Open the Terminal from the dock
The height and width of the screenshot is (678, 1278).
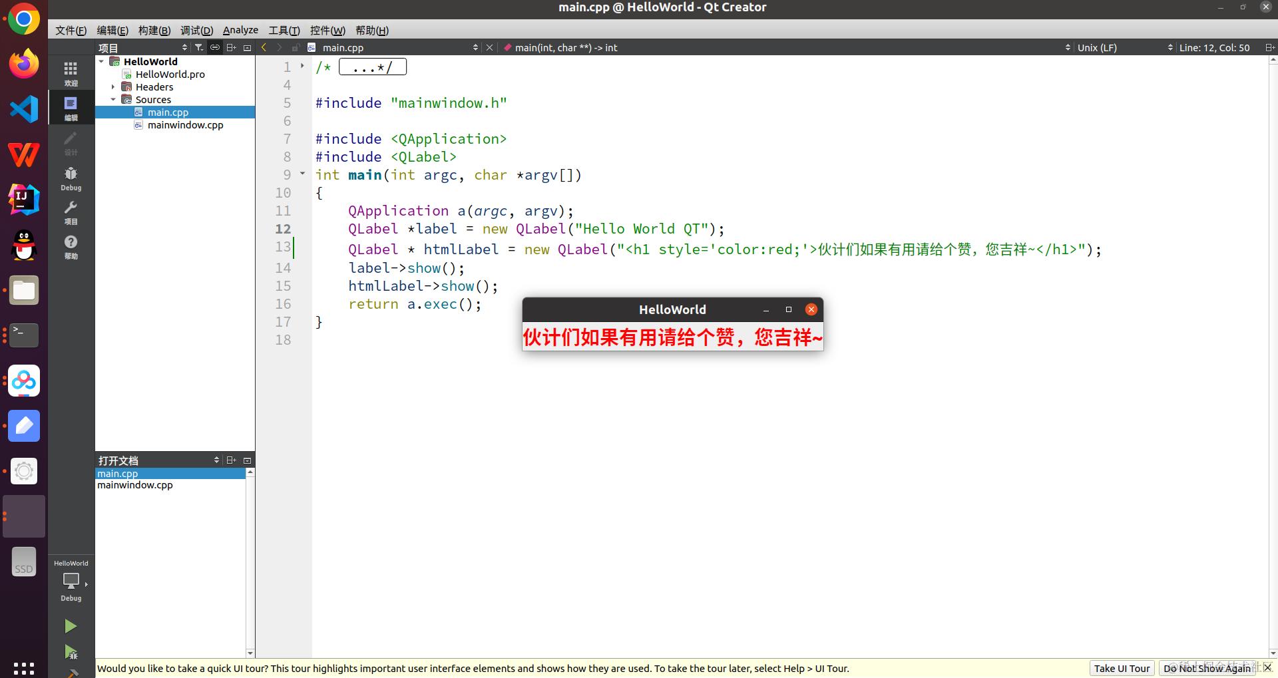[x=24, y=335]
